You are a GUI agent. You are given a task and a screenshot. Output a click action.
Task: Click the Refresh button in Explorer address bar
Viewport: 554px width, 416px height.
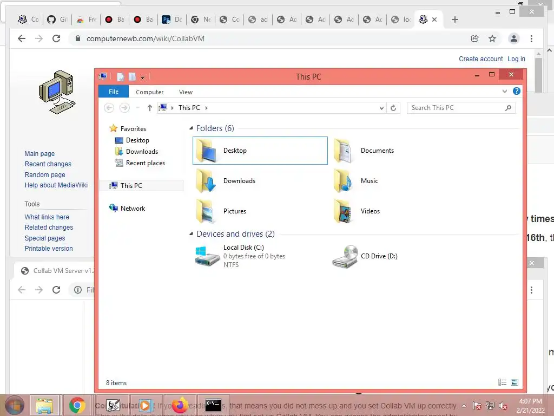(393, 108)
